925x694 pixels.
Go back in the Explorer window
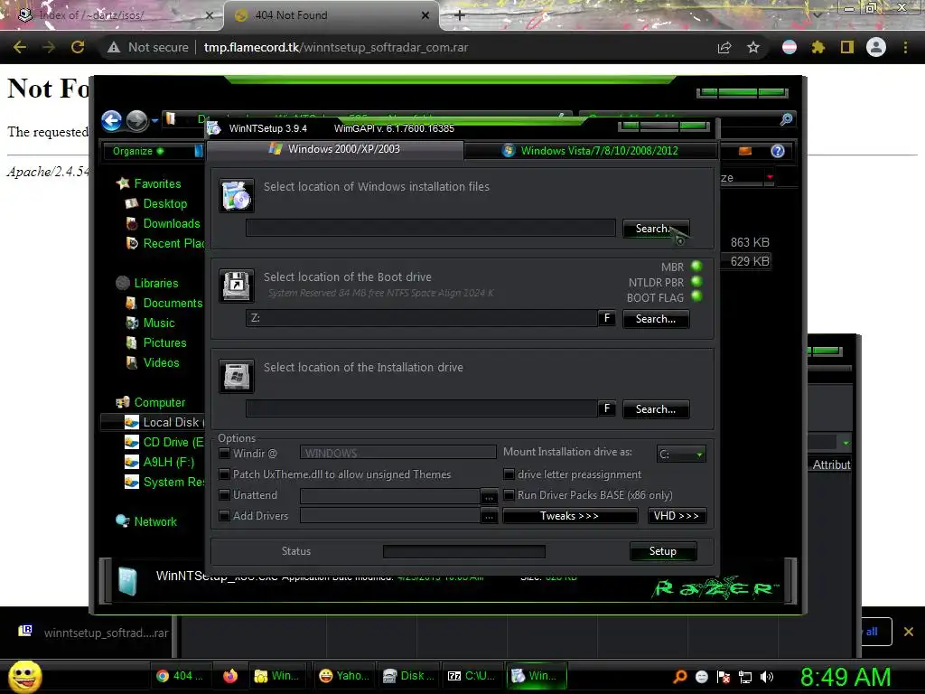click(111, 120)
